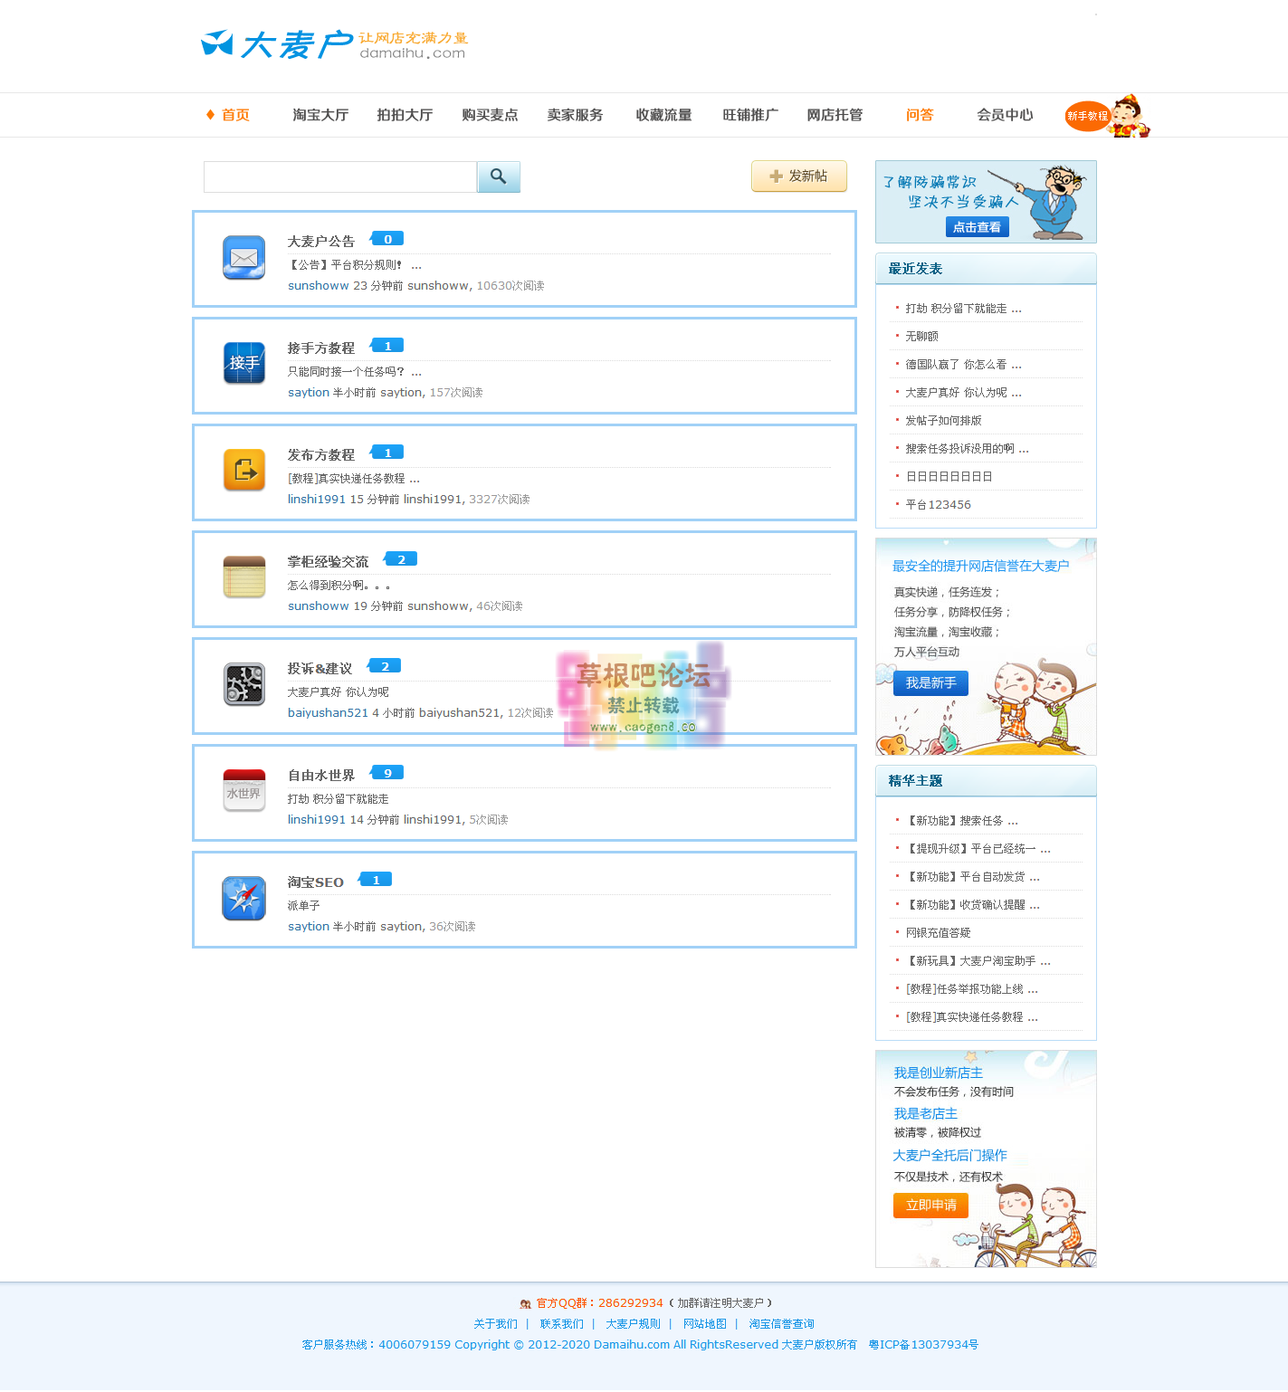The width and height of the screenshot is (1288, 1392).
Task: Open the orange 发布方教程 forum icon
Action: coord(243,470)
